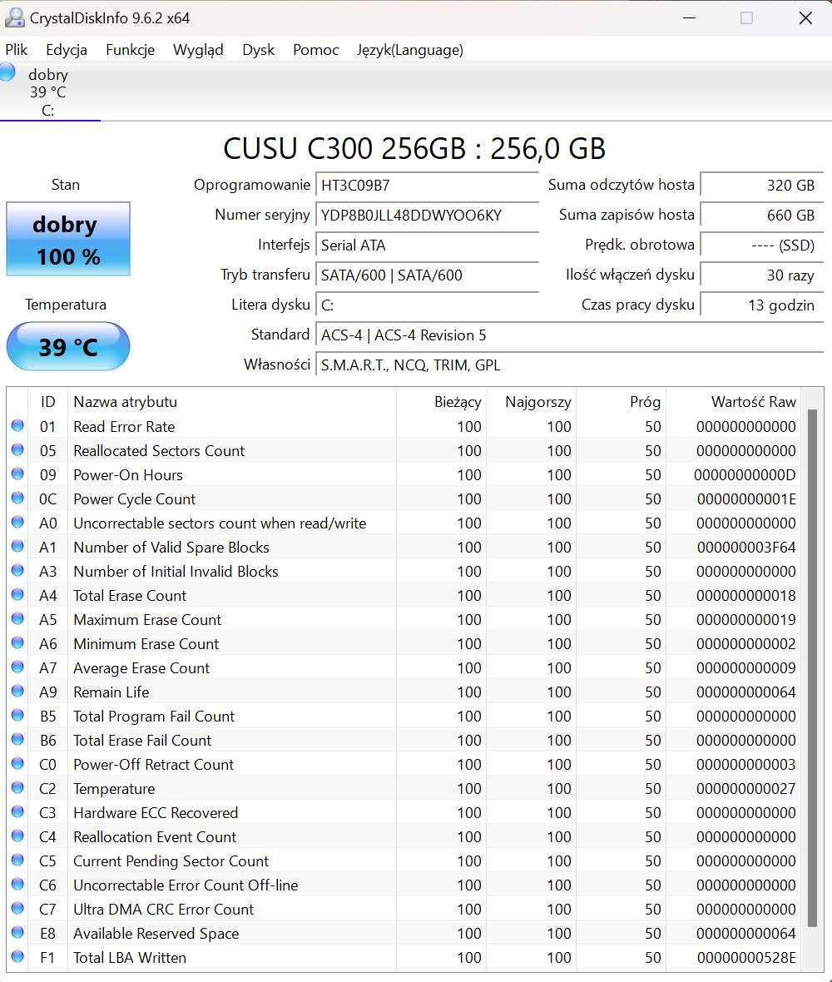Screen dimensions: 832x982
Task: Click status orb of Power-Off Retract Count
Action: pyautogui.click(x=17, y=763)
